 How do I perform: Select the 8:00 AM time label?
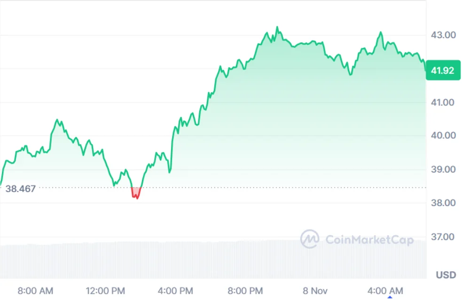coord(35,290)
